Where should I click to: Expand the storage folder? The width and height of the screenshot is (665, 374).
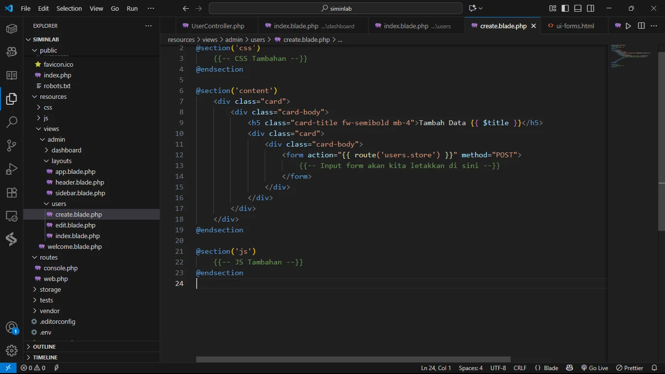50,289
